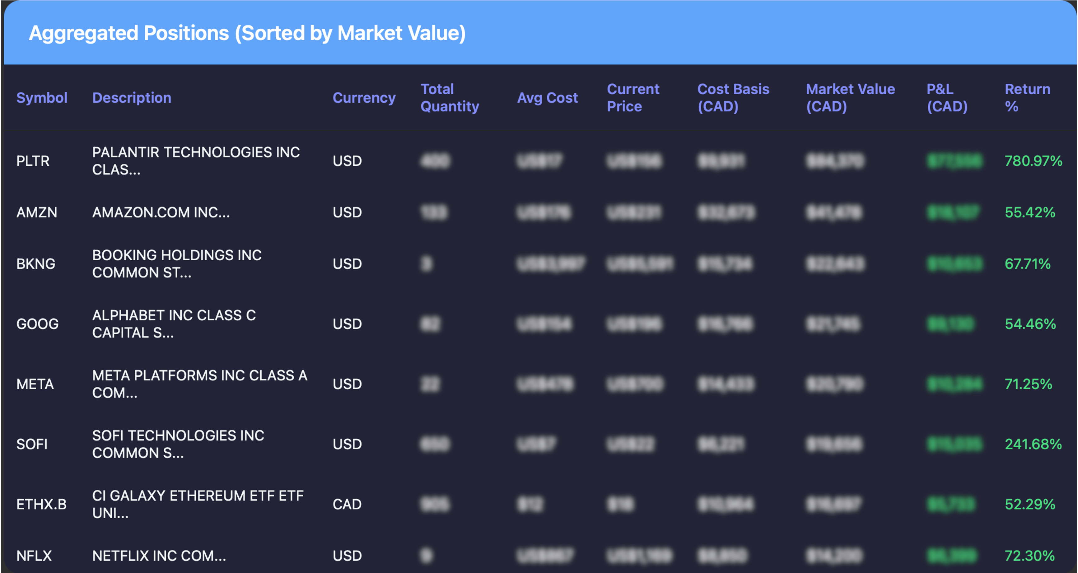Click the META Platforms description text

[x=199, y=384]
